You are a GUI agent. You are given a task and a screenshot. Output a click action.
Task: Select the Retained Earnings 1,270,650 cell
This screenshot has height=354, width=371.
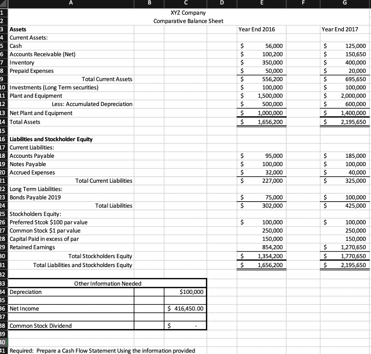[x=344, y=247]
